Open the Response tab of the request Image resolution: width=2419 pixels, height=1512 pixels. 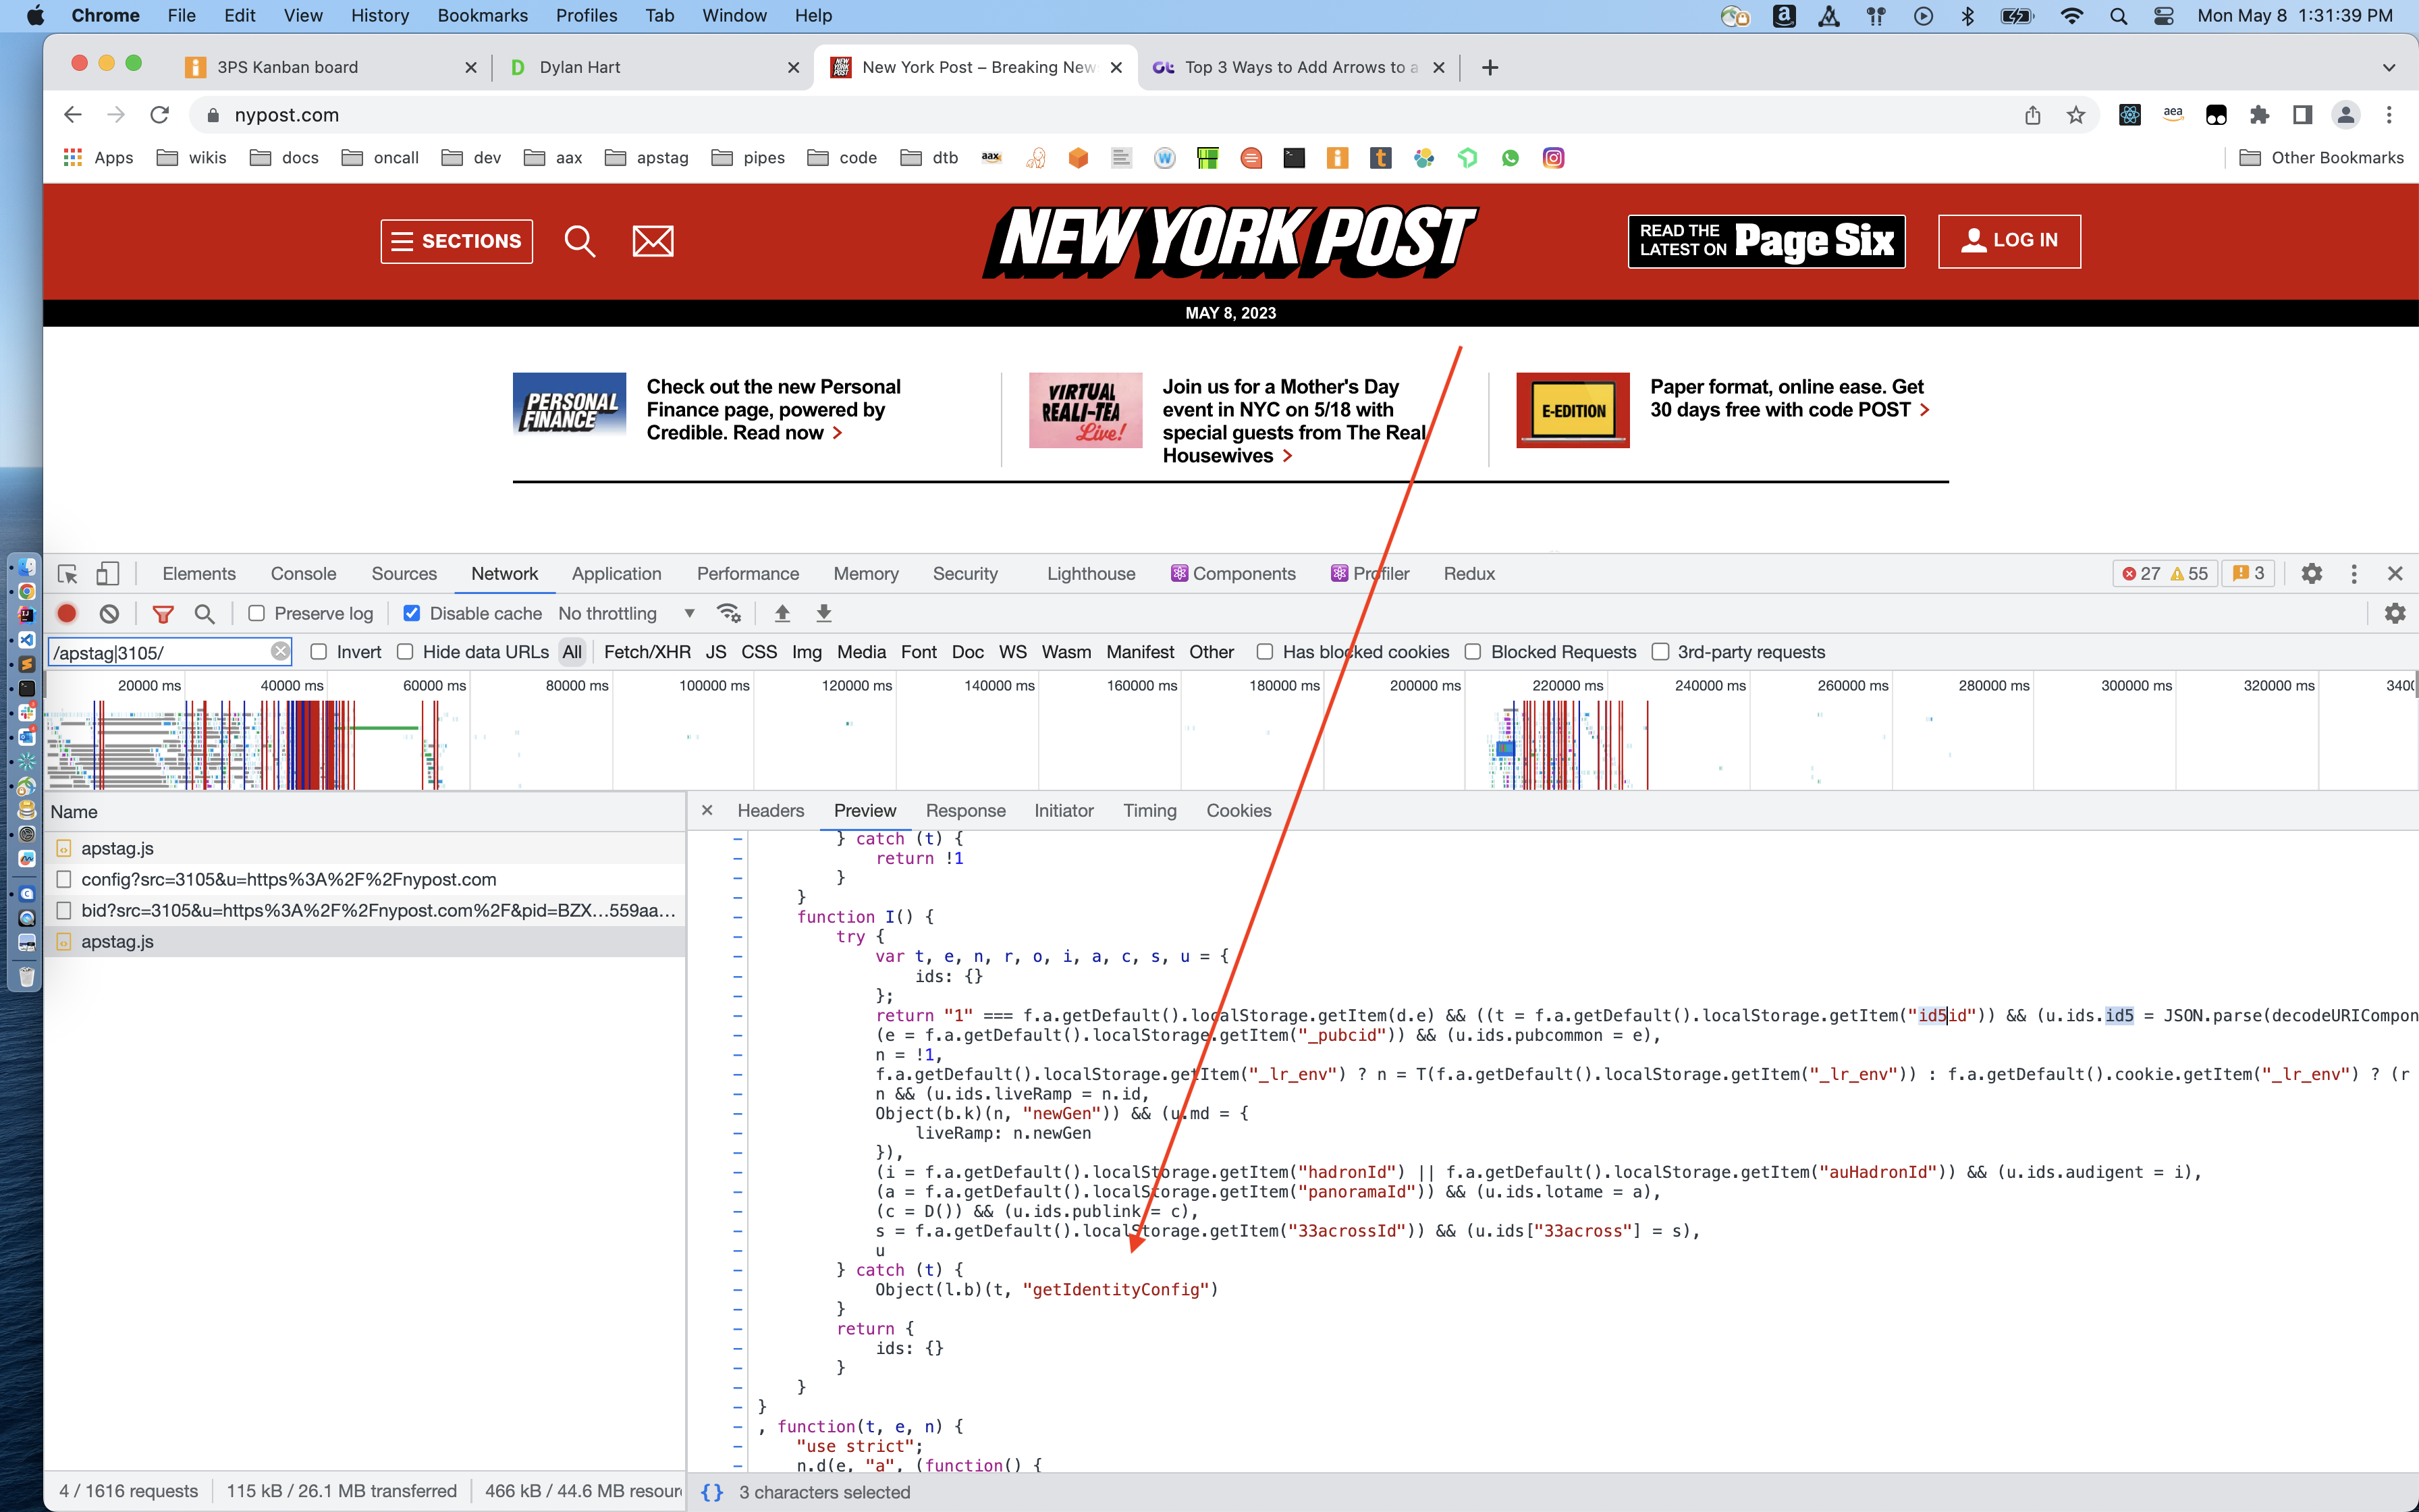pos(964,811)
